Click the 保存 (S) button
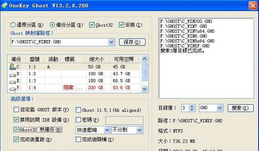Image resolution: width=259 pixels, height=151 pixels. pyautogui.click(x=132, y=42)
